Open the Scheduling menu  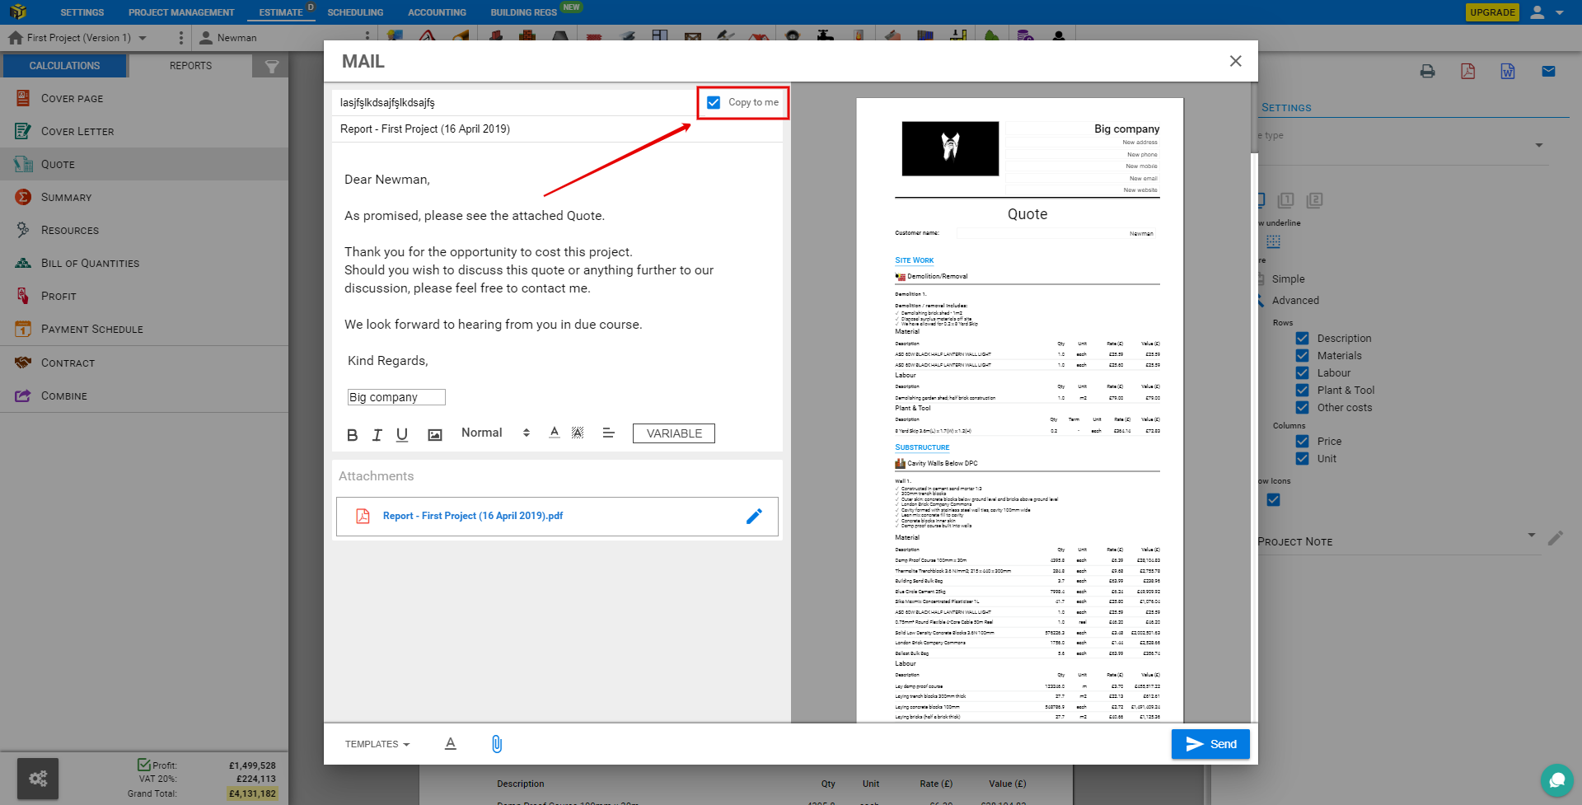point(355,12)
